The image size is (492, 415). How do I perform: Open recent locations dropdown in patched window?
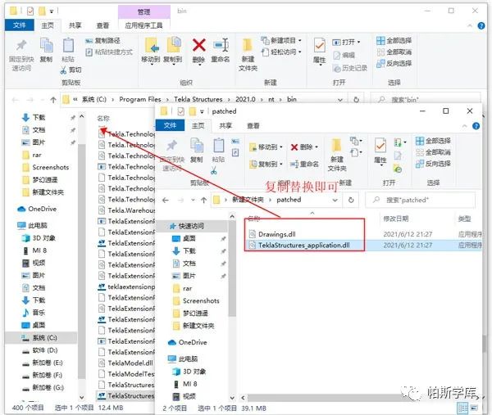click(193, 200)
